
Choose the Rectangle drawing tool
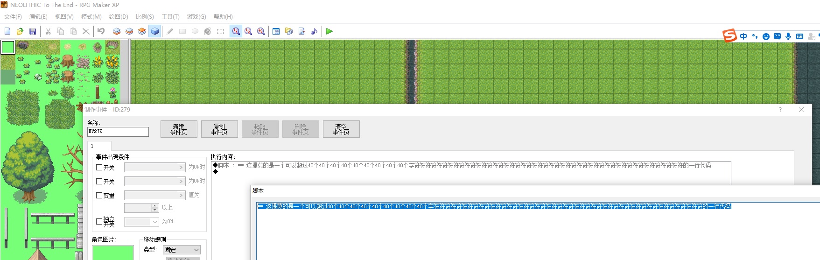[182, 31]
